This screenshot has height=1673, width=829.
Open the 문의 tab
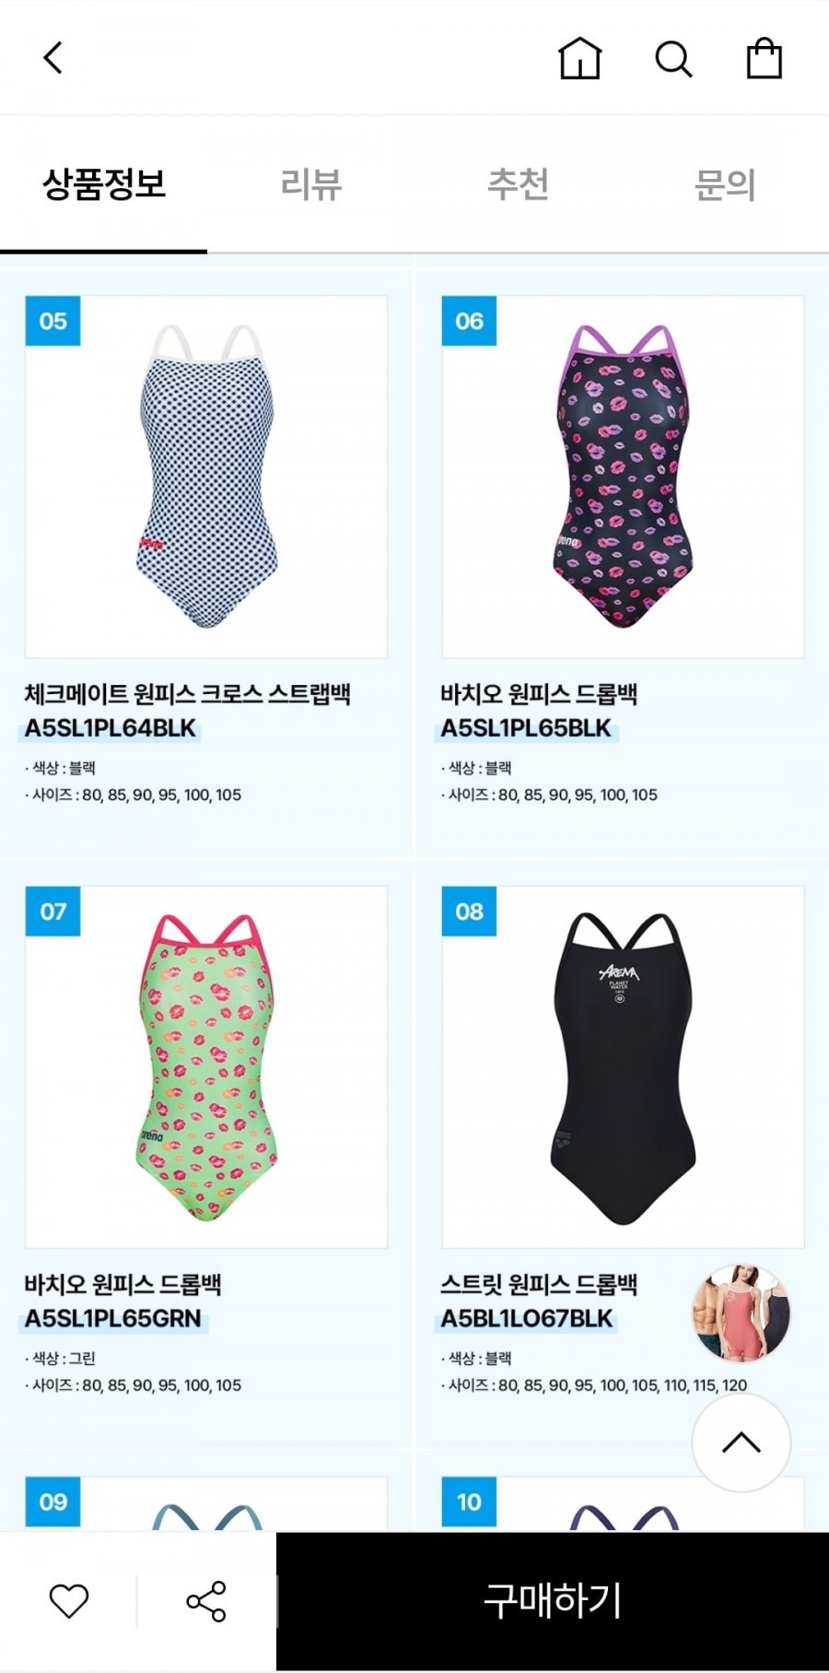[x=726, y=184]
